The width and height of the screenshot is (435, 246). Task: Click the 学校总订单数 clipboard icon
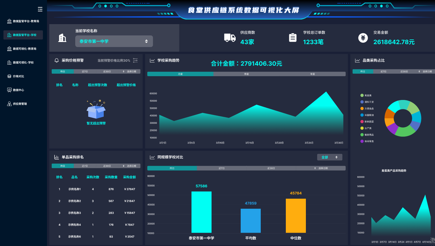click(293, 38)
